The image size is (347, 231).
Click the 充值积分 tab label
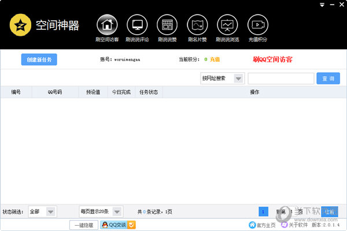(x=258, y=40)
